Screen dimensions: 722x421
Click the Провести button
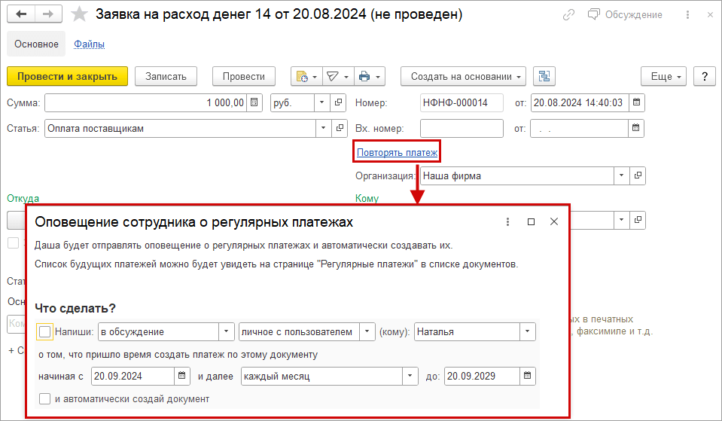click(x=244, y=77)
